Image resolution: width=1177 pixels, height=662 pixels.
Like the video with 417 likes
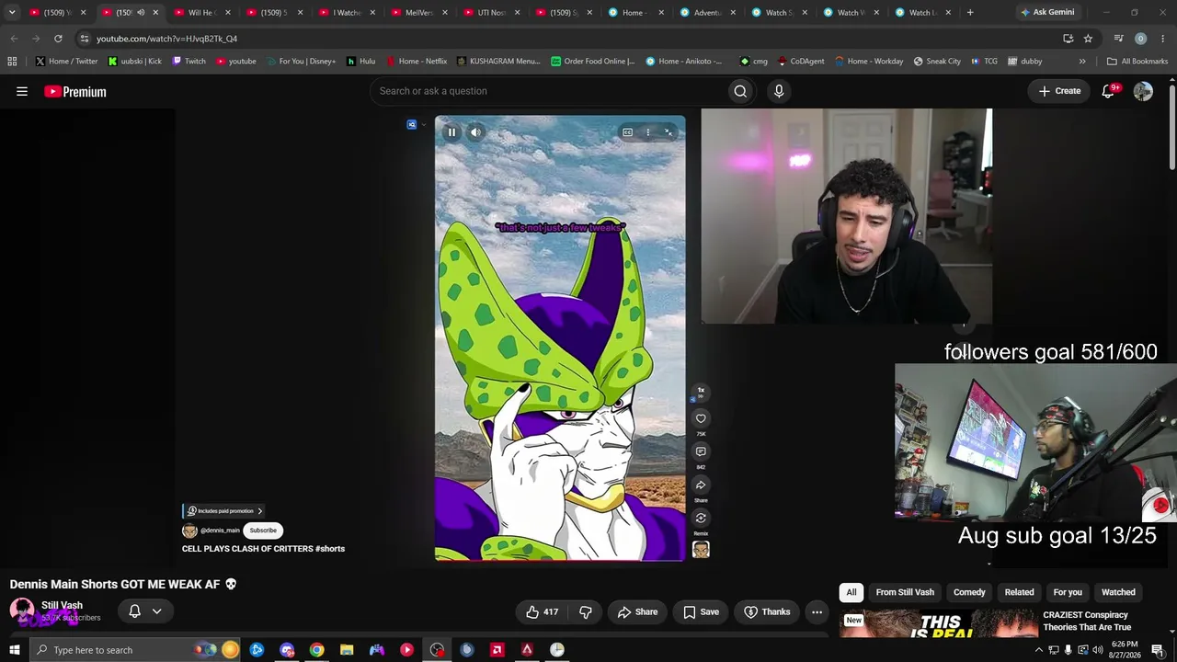[x=543, y=611]
